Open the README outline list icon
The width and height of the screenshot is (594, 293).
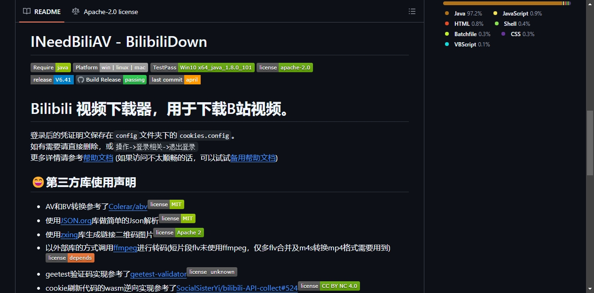(x=412, y=11)
